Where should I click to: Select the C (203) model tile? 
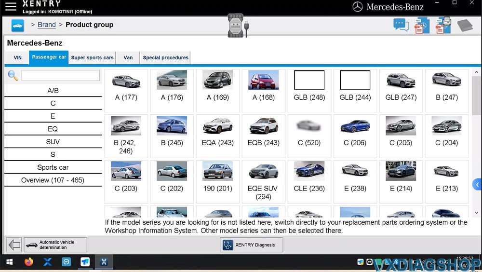(126, 181)
